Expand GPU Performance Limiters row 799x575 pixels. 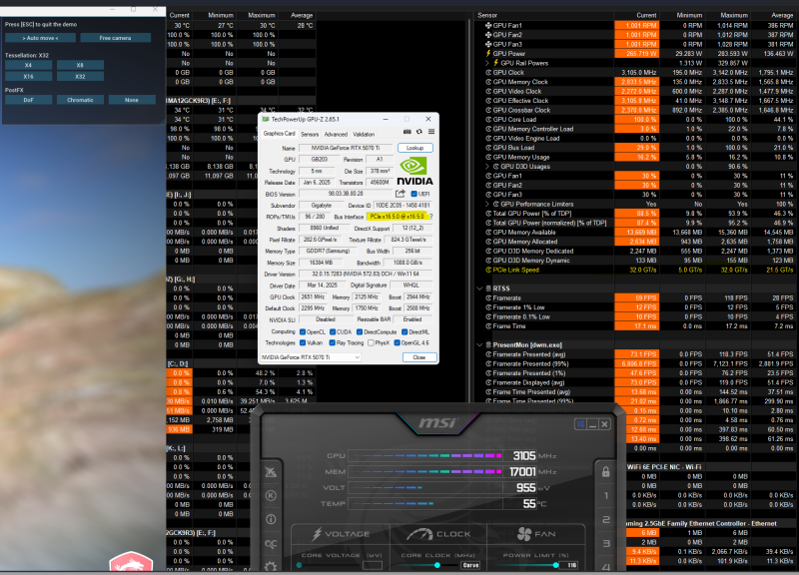coord(487,205)
